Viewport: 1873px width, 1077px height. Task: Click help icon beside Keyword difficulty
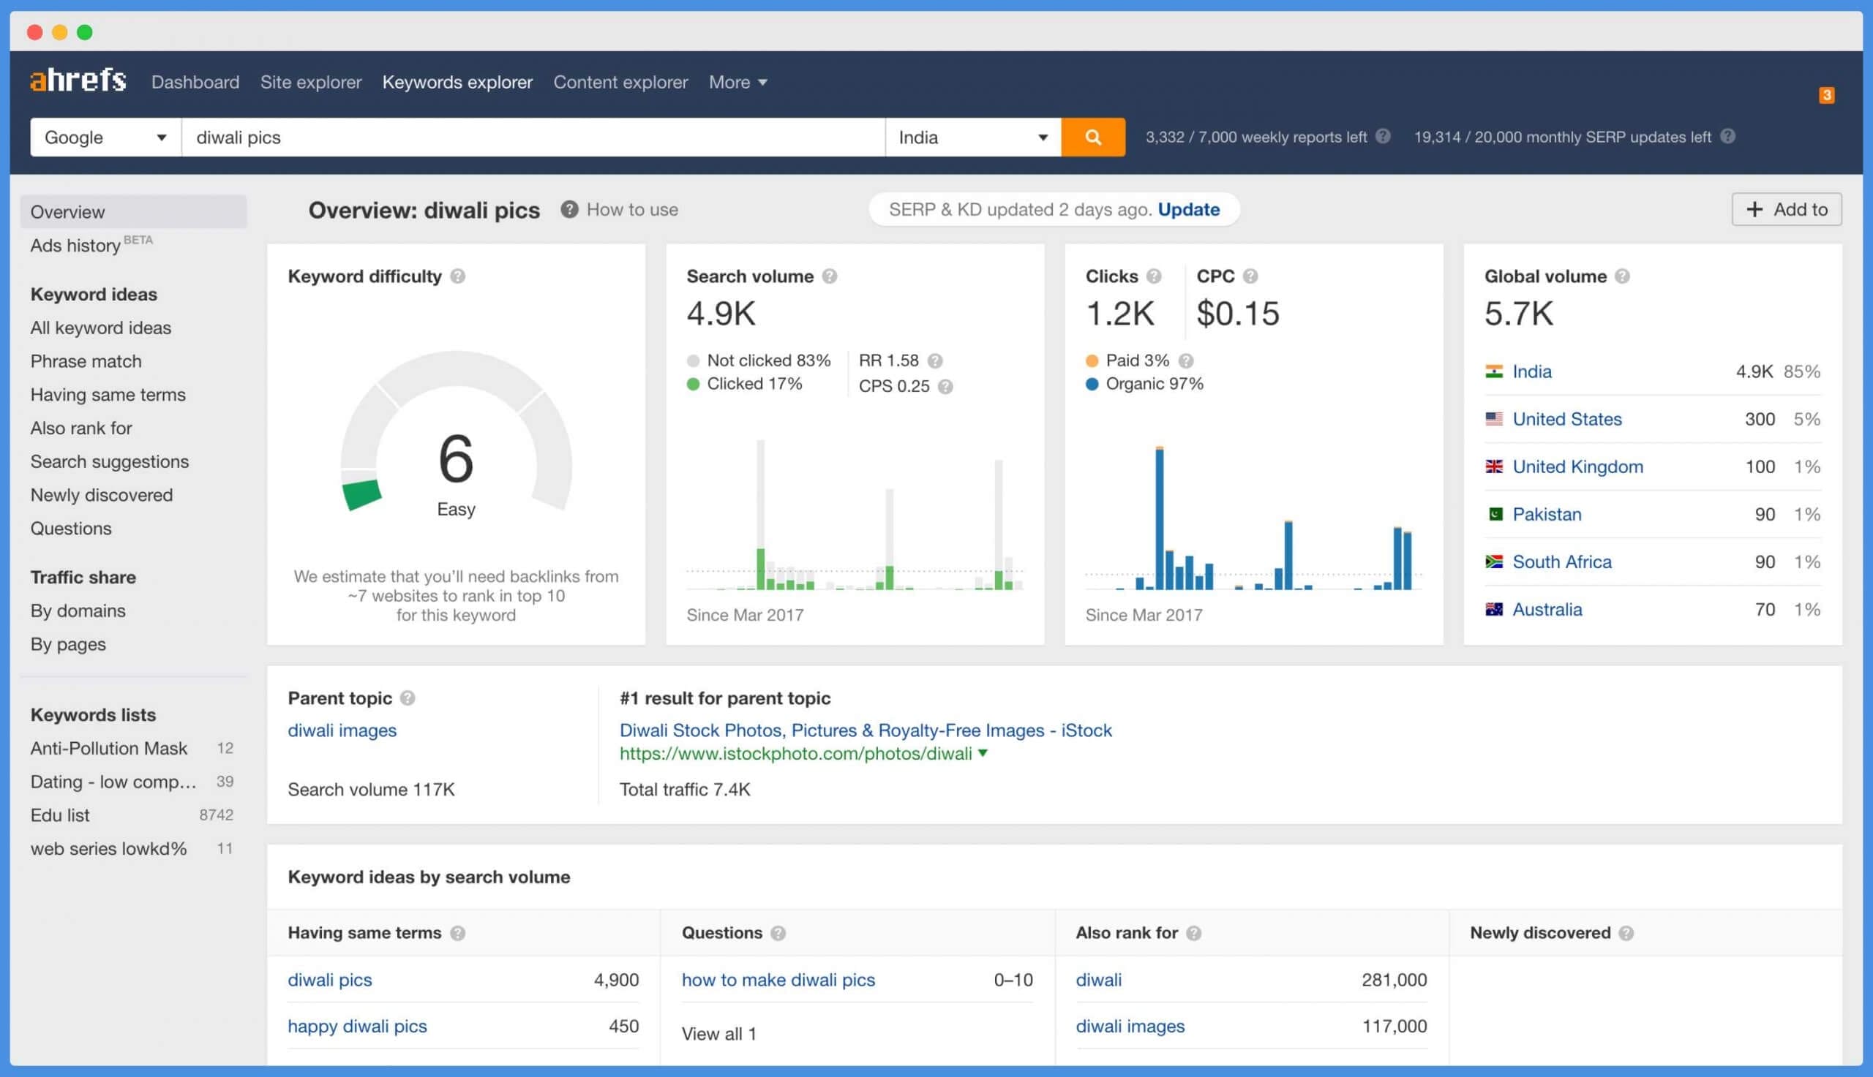pos(457,276)
